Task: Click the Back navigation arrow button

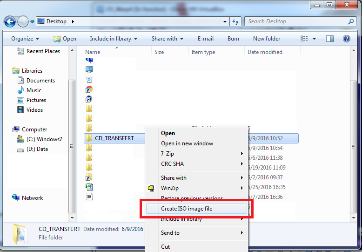Action: pyautogui.click(x=10, y=21)
